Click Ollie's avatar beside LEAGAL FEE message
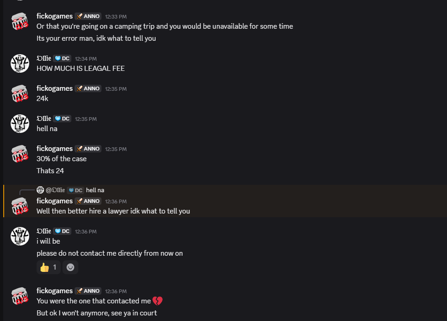Screen dimensions: 447x321 20,63
